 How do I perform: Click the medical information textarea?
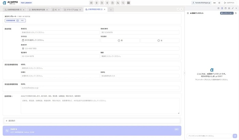100,106
